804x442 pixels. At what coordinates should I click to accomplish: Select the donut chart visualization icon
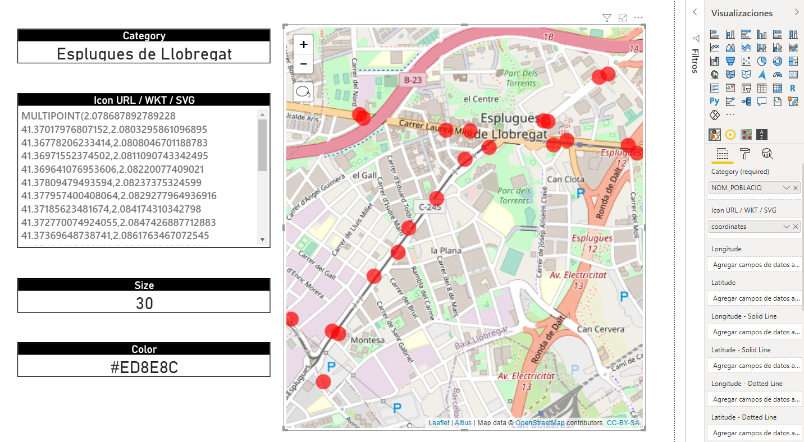778,61
